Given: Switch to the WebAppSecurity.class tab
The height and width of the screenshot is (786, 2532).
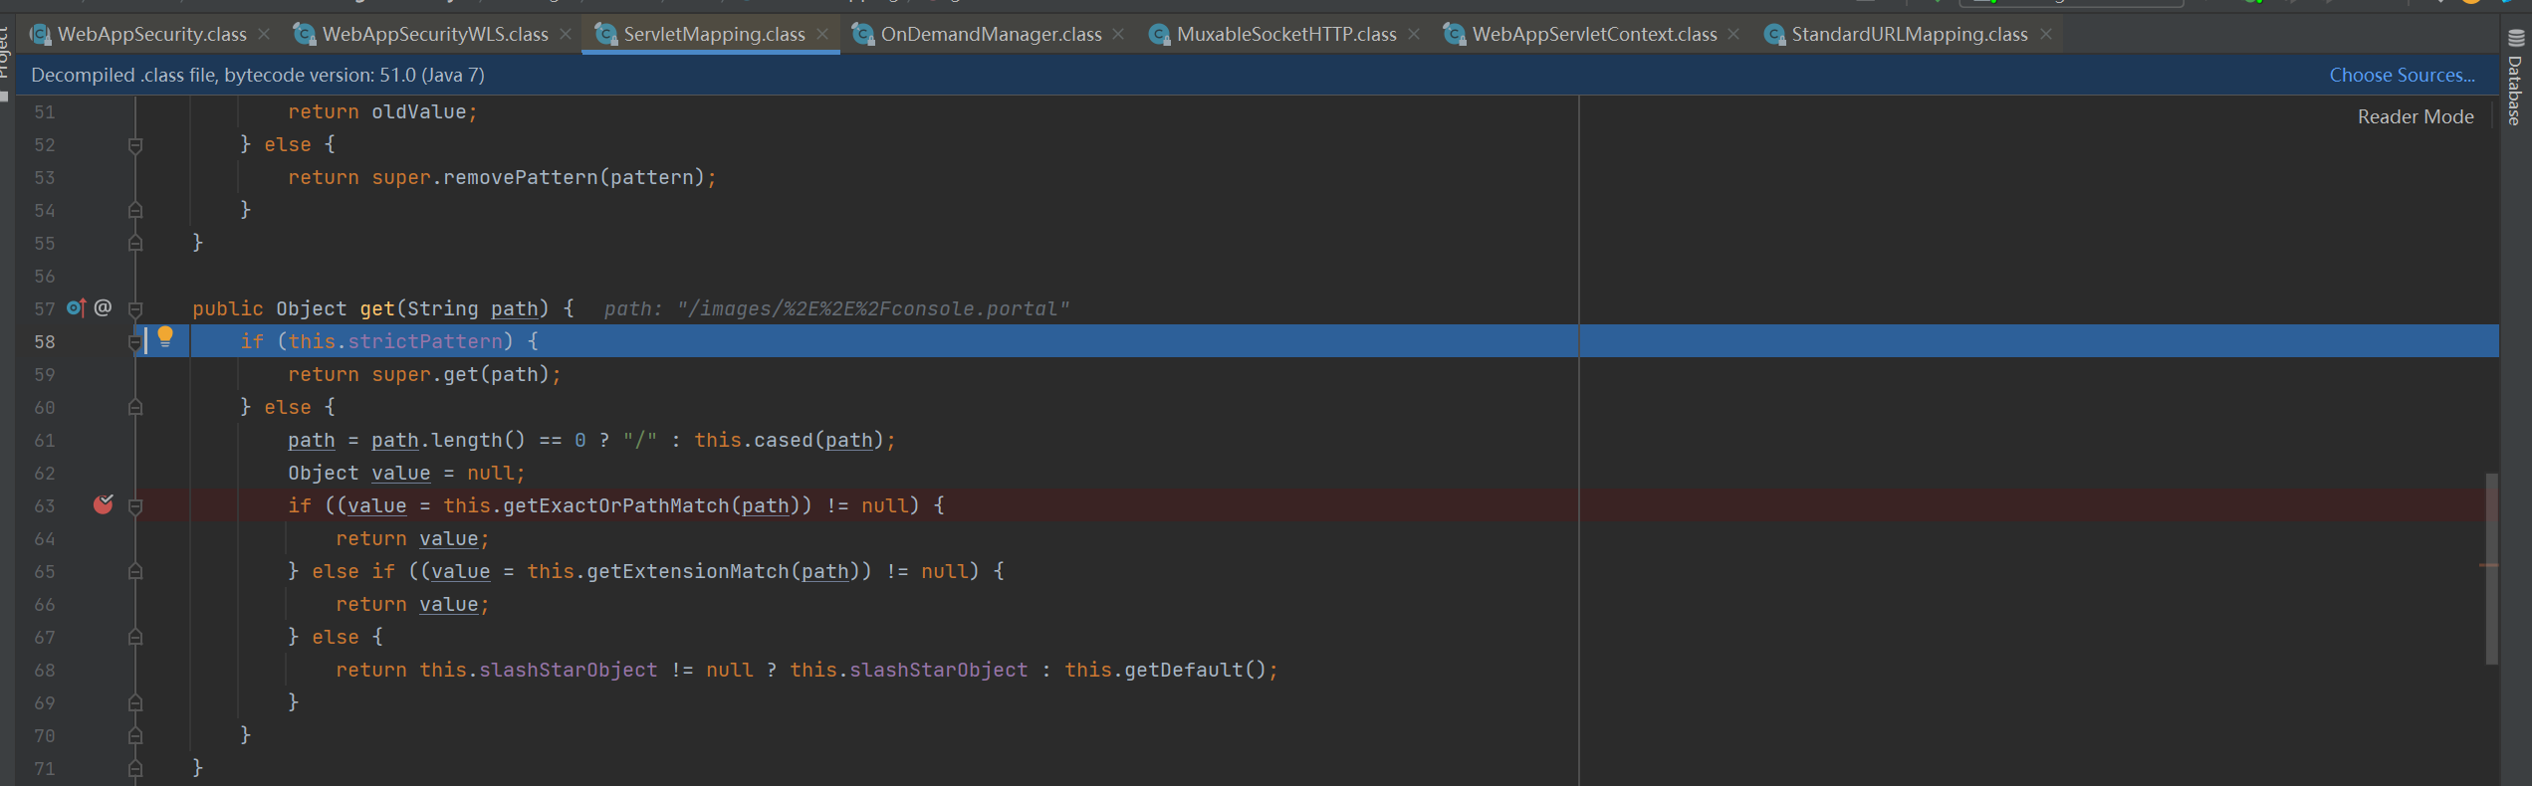Looking at the screenshot, I should [x=151, y=34].
